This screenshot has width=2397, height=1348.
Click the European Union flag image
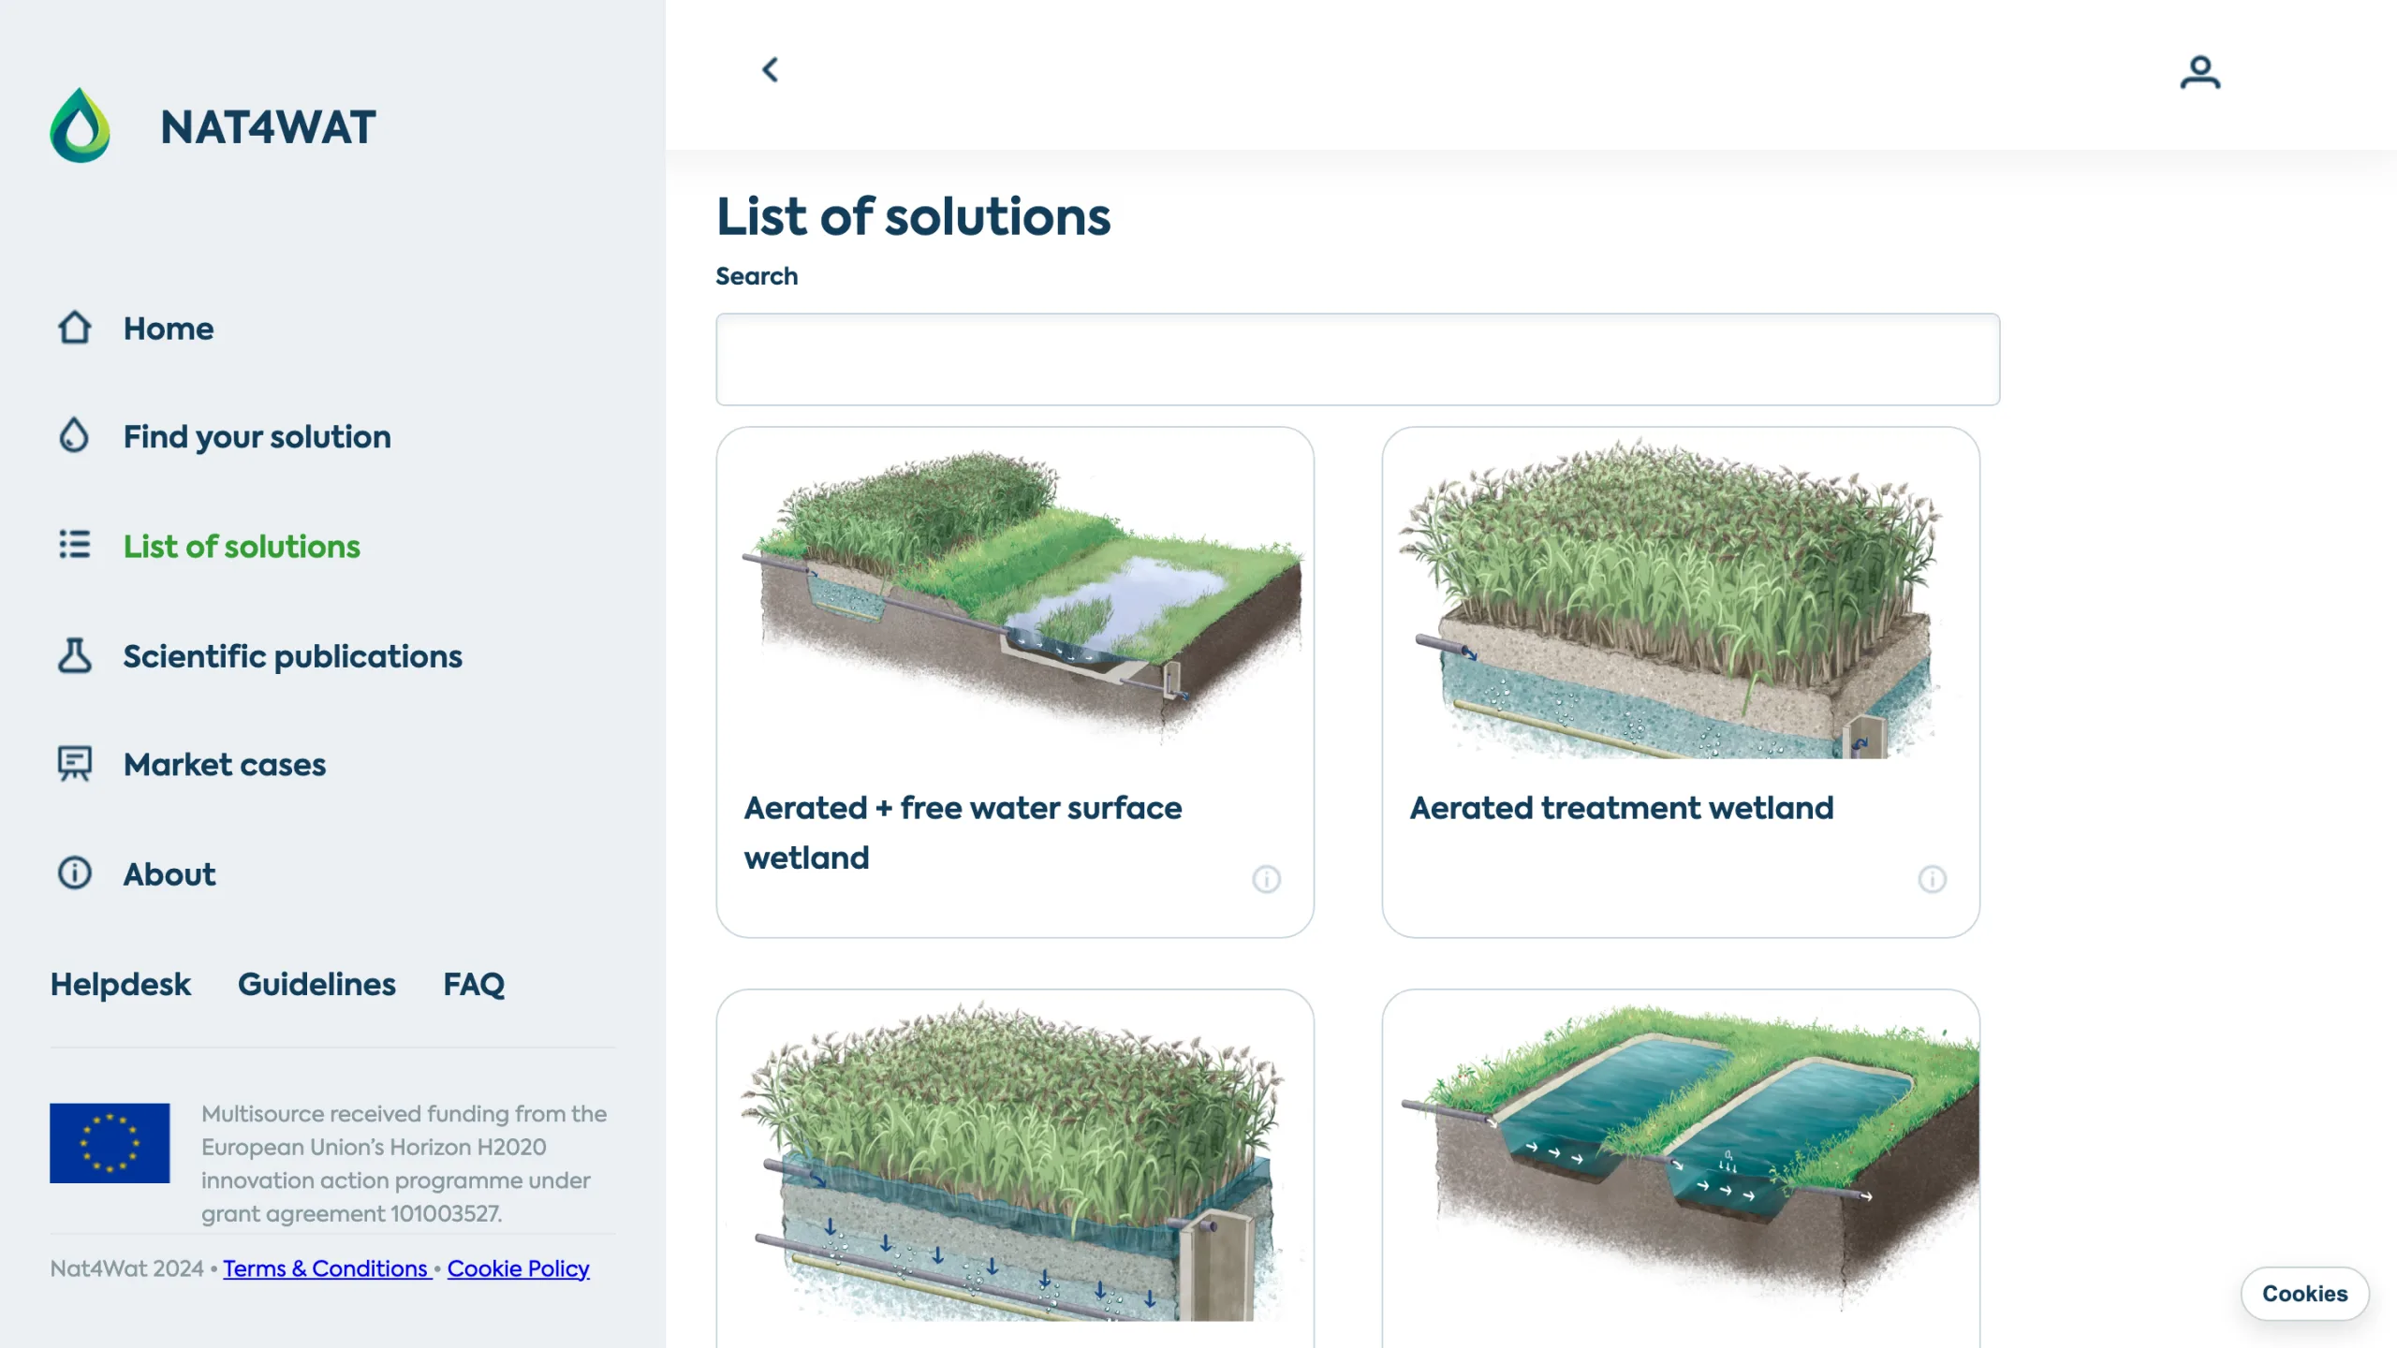[x=110, y=1143]
